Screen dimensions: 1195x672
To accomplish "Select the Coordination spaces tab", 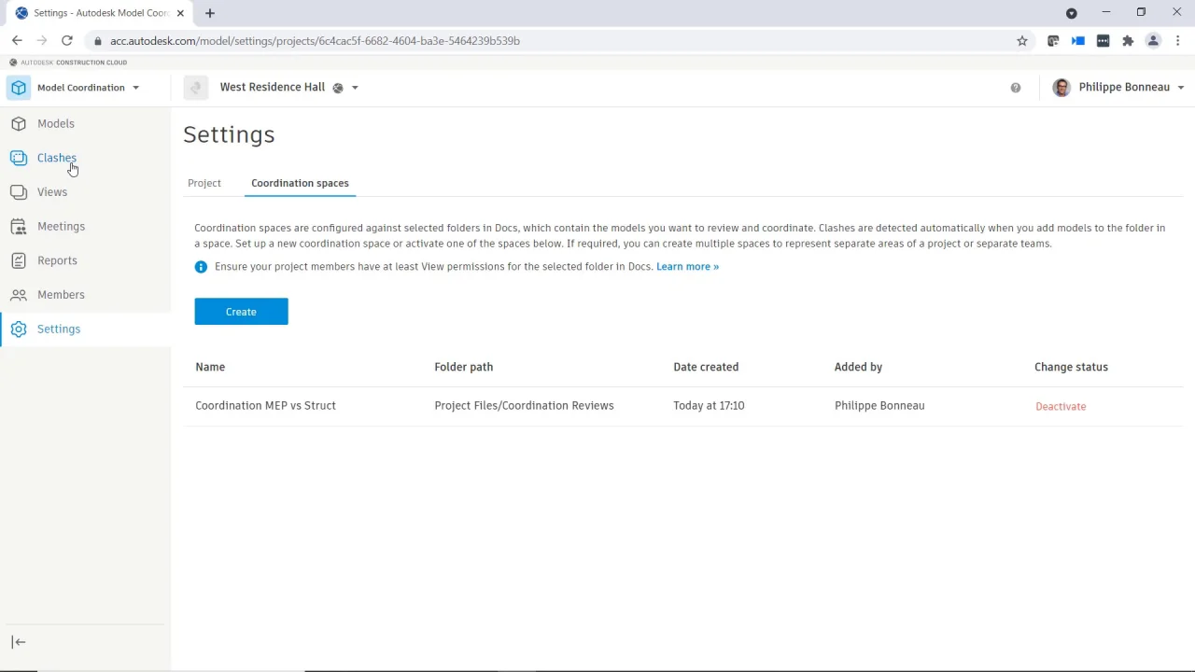I will (300, 183).
